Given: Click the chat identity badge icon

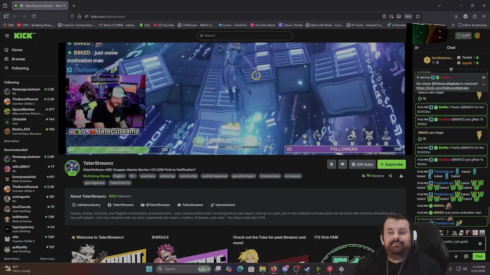Looking at the screenshot, I should point(466,256).
